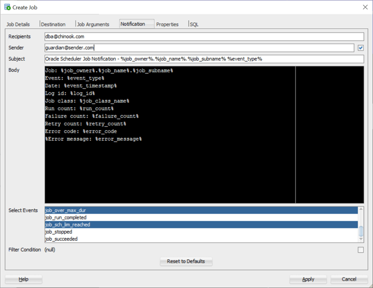
Task: Click the Create Job window icon
Action: (x=8, y=7)
